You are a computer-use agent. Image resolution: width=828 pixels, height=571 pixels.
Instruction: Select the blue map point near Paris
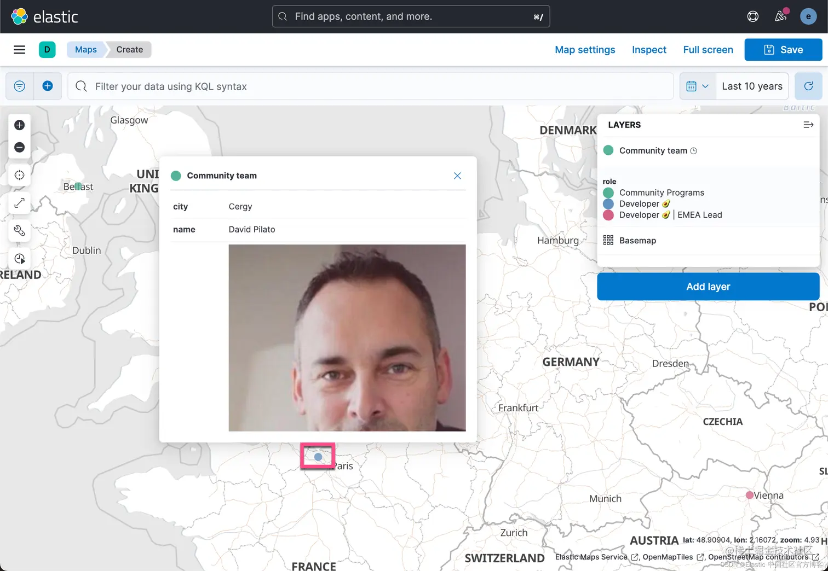318,457
